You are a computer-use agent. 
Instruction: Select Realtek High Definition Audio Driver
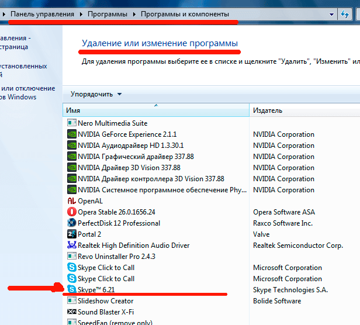134,246
